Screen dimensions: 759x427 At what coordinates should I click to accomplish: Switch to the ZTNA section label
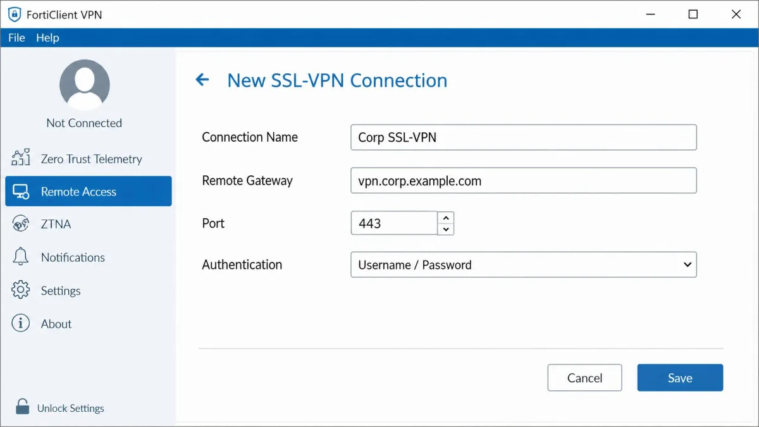click(x=56, y=224)
